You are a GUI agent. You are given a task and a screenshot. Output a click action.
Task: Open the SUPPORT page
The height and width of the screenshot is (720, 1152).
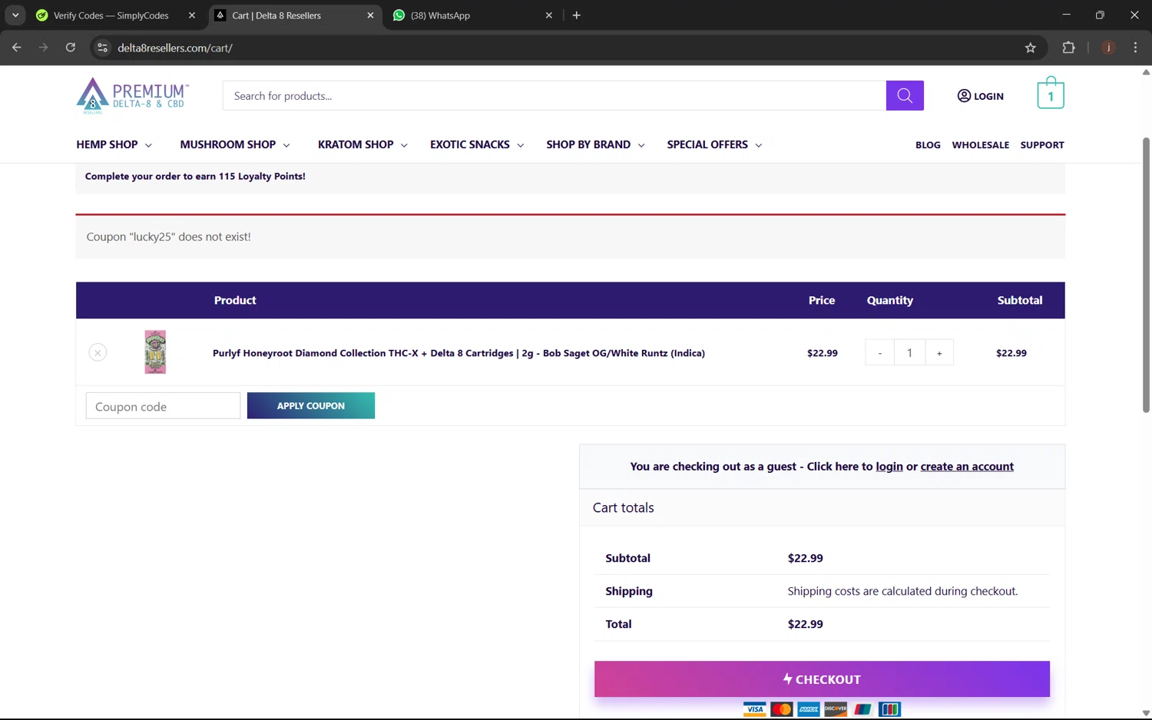[x=1042, y=145]
